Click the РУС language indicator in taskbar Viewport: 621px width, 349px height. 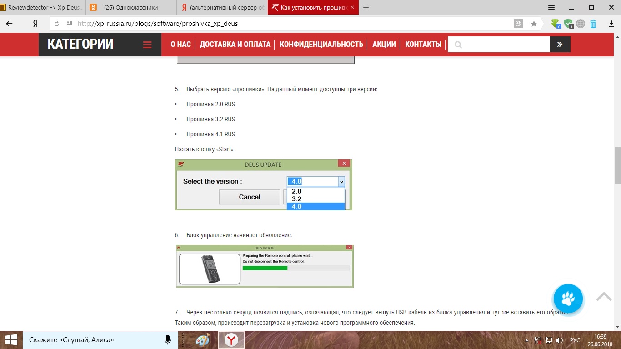[x=575, y=340]
